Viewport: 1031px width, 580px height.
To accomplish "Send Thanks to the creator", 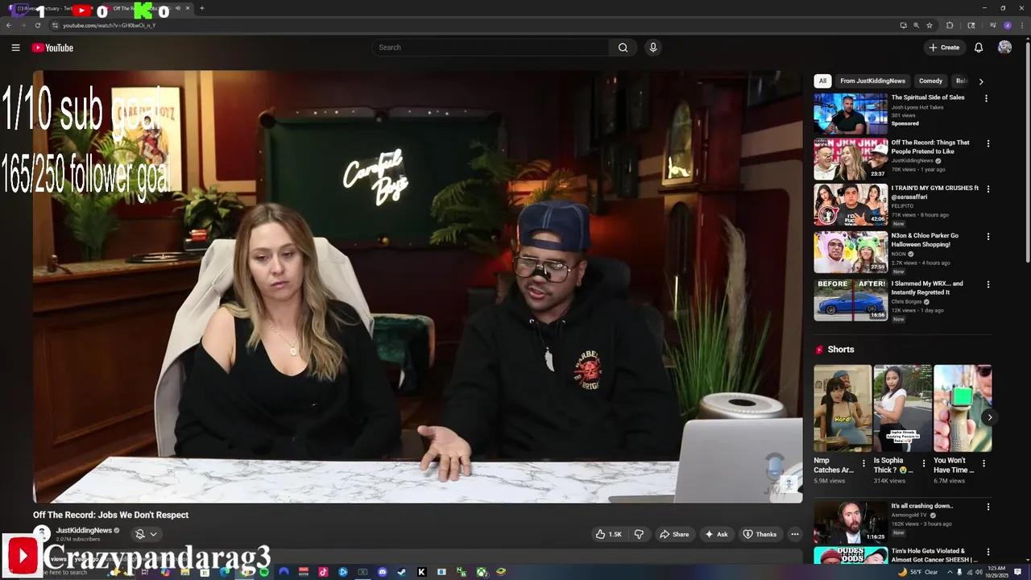I will pos(760,534).
